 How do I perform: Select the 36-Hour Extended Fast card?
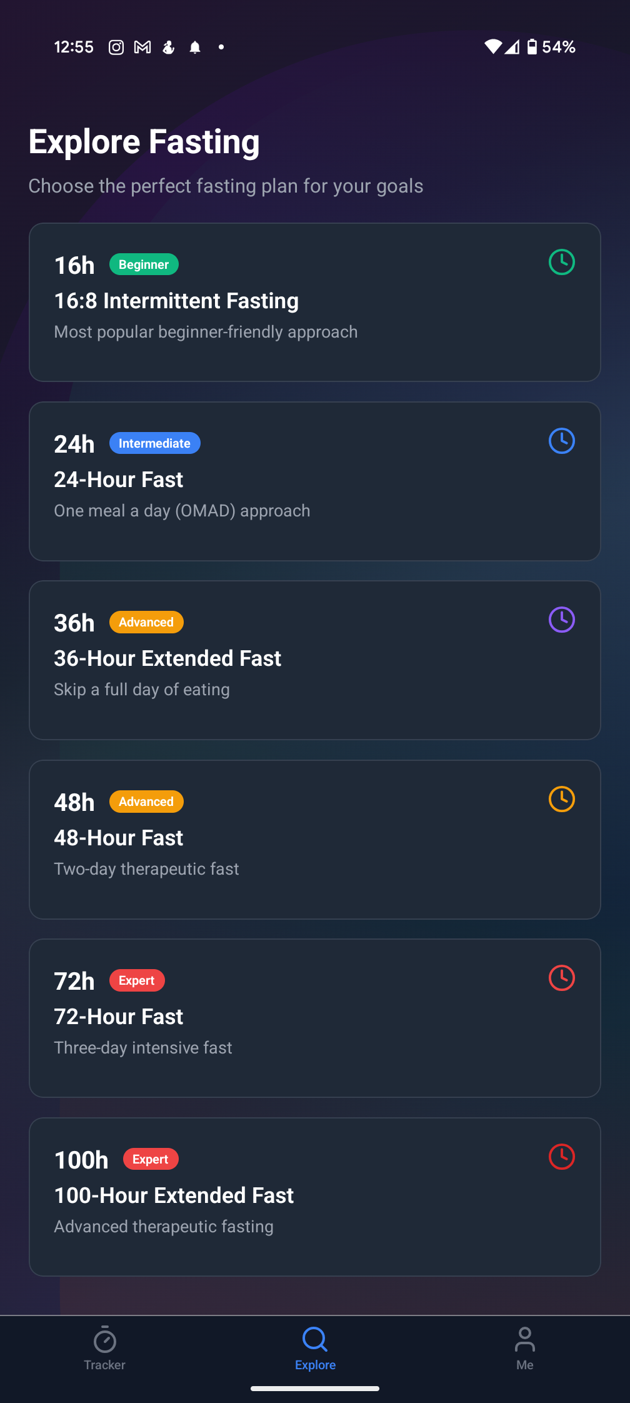coord(314,660)
